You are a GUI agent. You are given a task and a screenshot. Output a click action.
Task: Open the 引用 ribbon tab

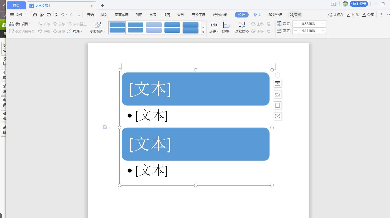coord(139,15)
